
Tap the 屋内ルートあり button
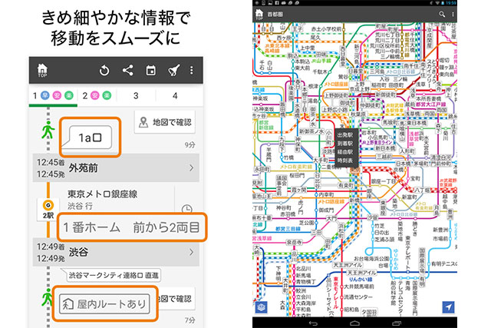point(104,303)
